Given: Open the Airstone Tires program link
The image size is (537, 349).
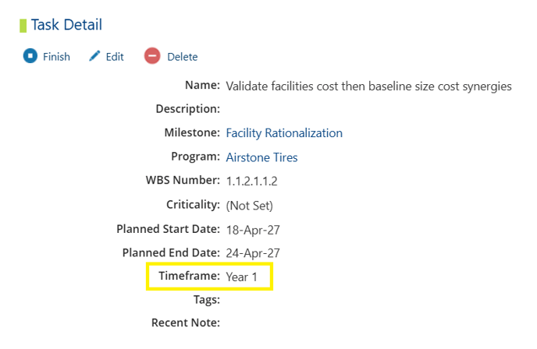Looking at the screenshot, I should coord(261,157).
